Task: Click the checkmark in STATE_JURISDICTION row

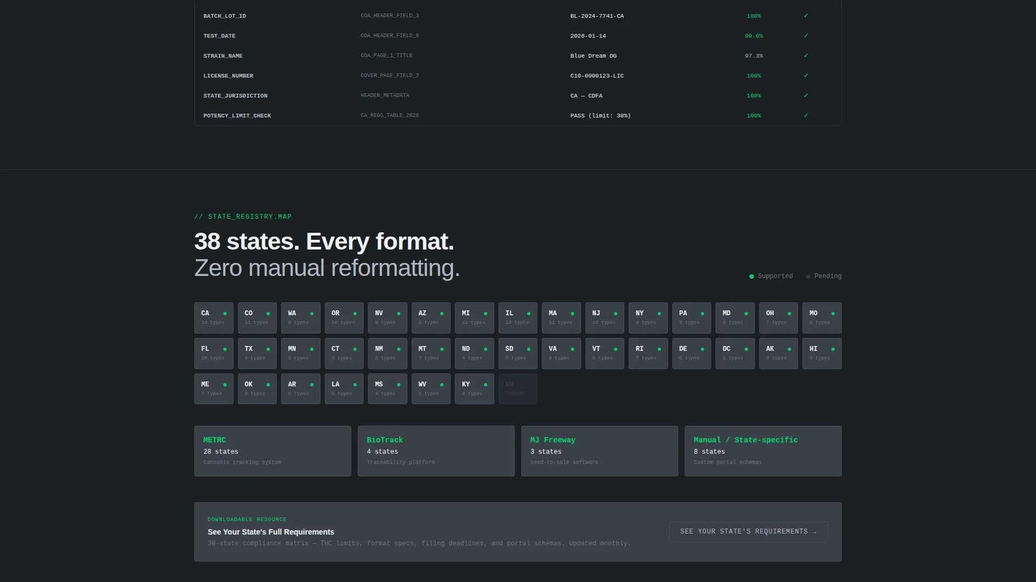Action: pos(806,96)
